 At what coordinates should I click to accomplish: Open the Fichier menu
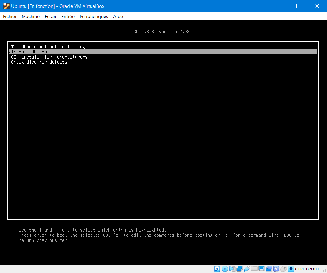[10, 17]
